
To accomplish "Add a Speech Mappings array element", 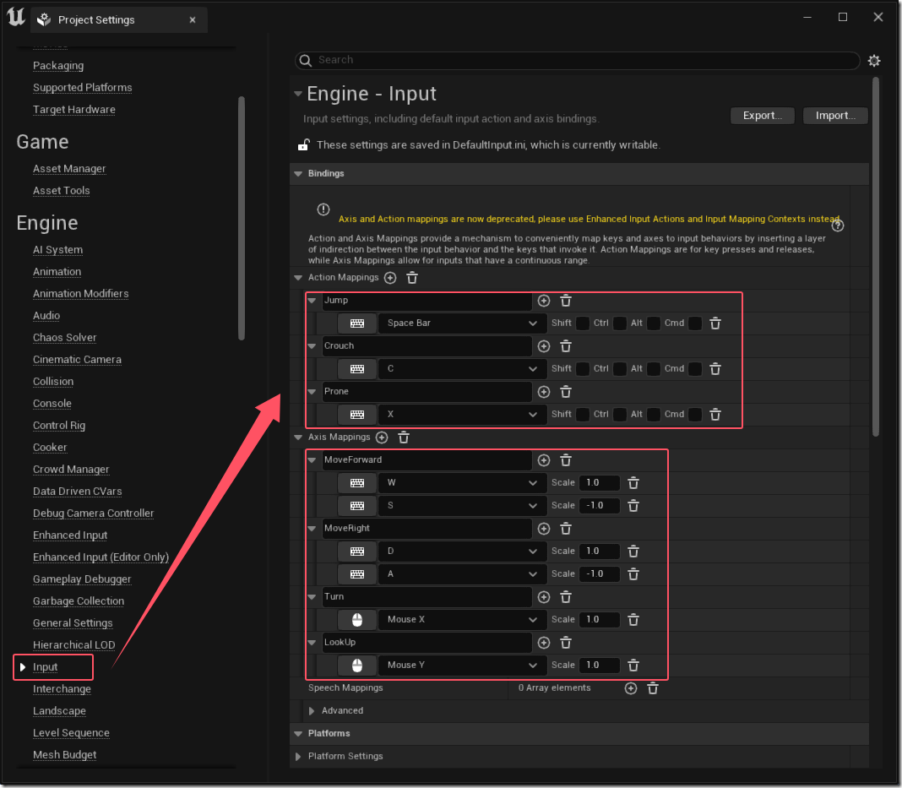I will (x=631, y=688).
